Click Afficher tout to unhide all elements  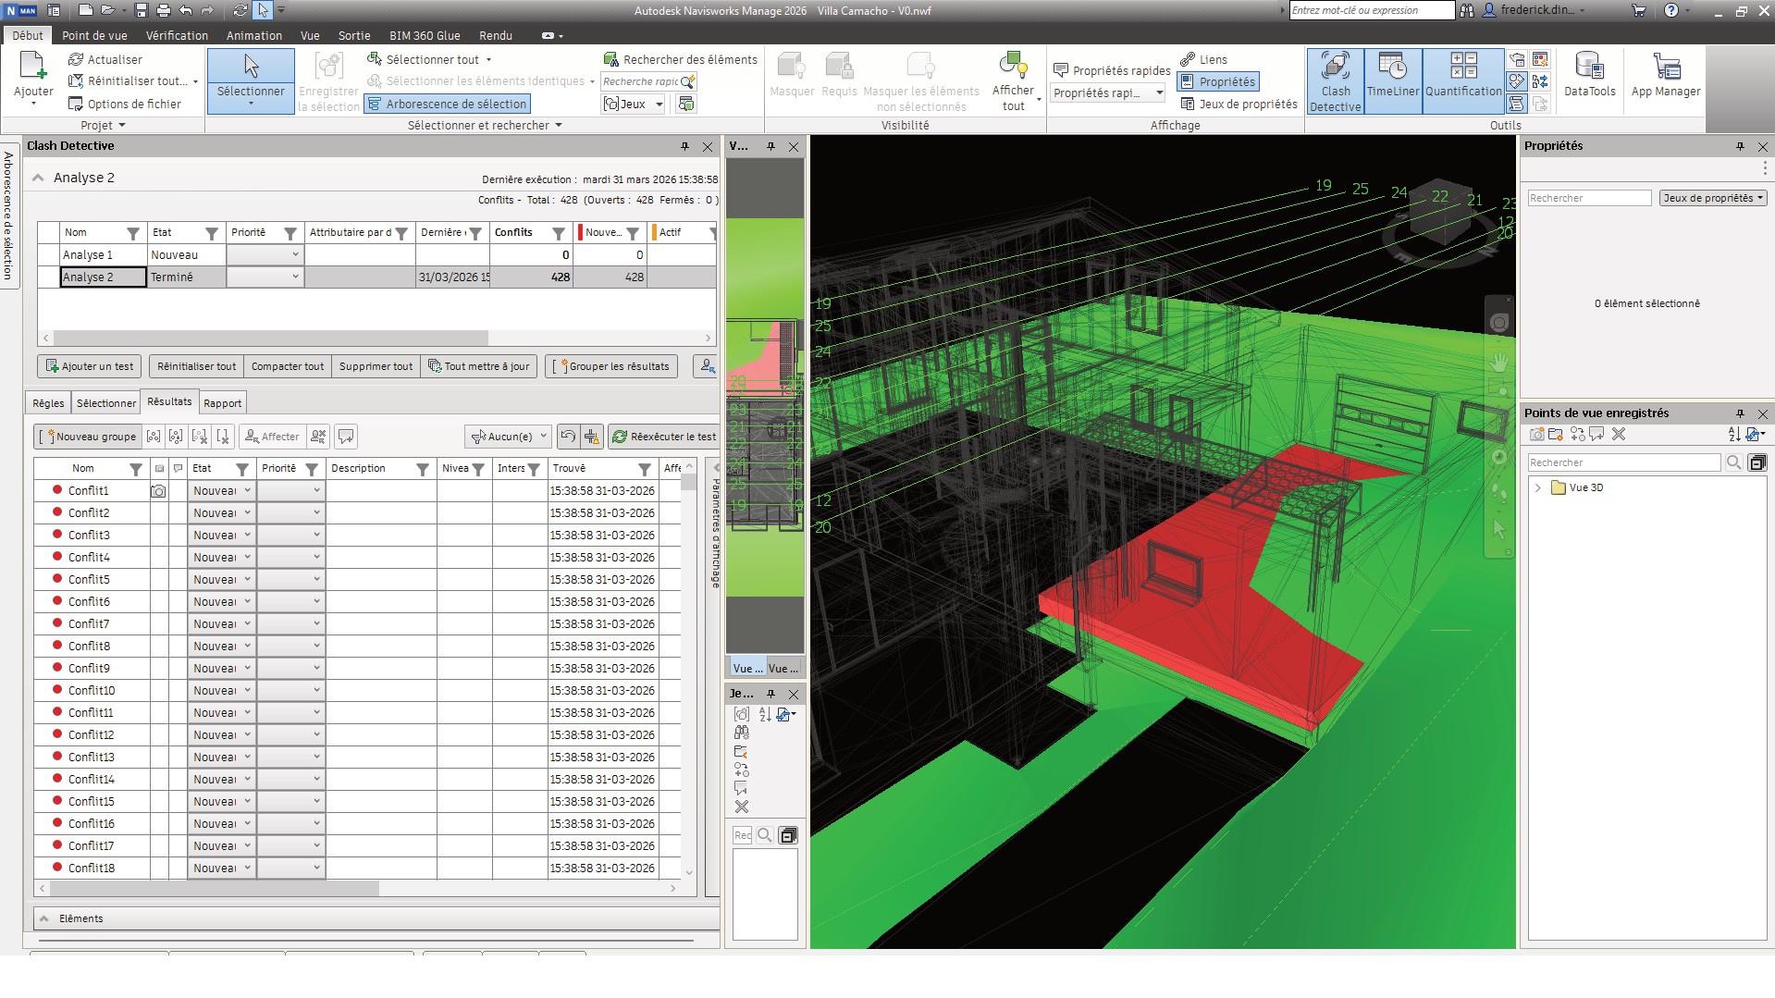1014,80
